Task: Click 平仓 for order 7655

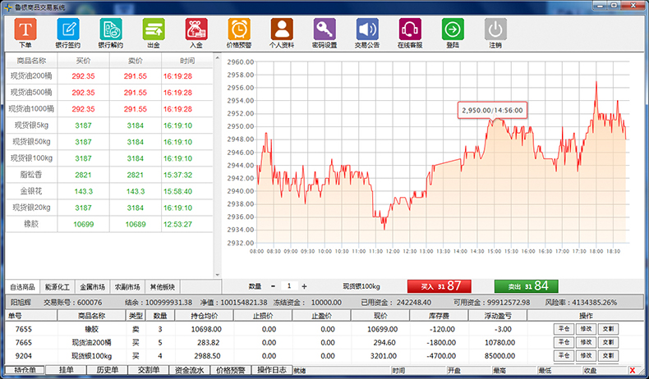Action: [x=564, y=328]
